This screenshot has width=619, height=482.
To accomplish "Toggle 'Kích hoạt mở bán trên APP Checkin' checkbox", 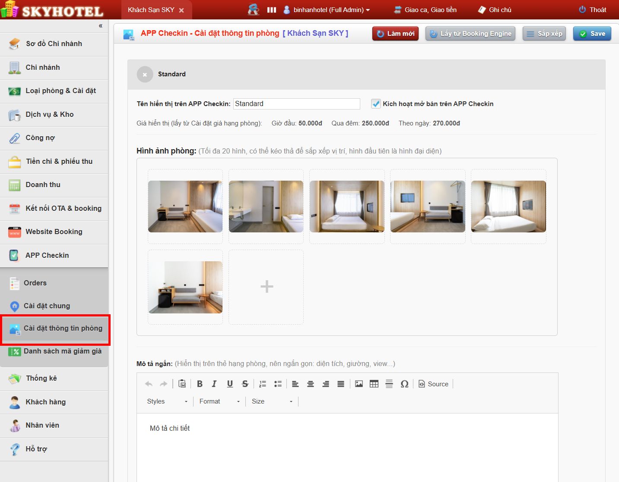I will (x=376, y=104).
